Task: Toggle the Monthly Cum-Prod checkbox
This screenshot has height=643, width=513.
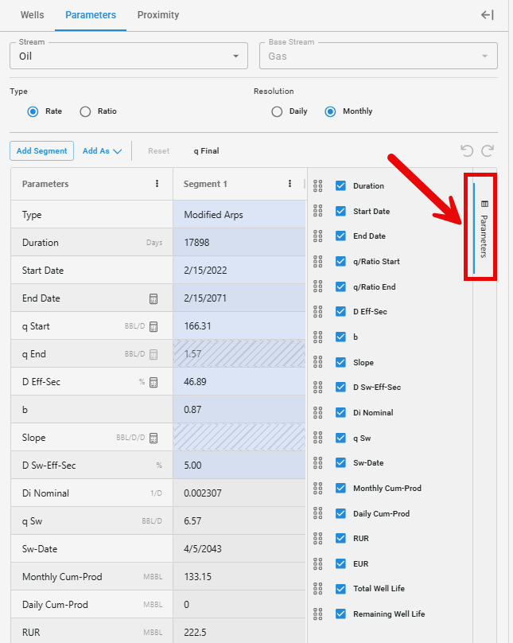Action: pyautogui.click(x=340, y=488)
